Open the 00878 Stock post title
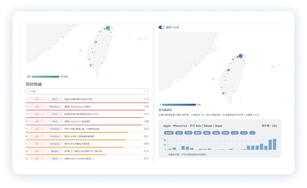The image size is (307, 188). 79,159
